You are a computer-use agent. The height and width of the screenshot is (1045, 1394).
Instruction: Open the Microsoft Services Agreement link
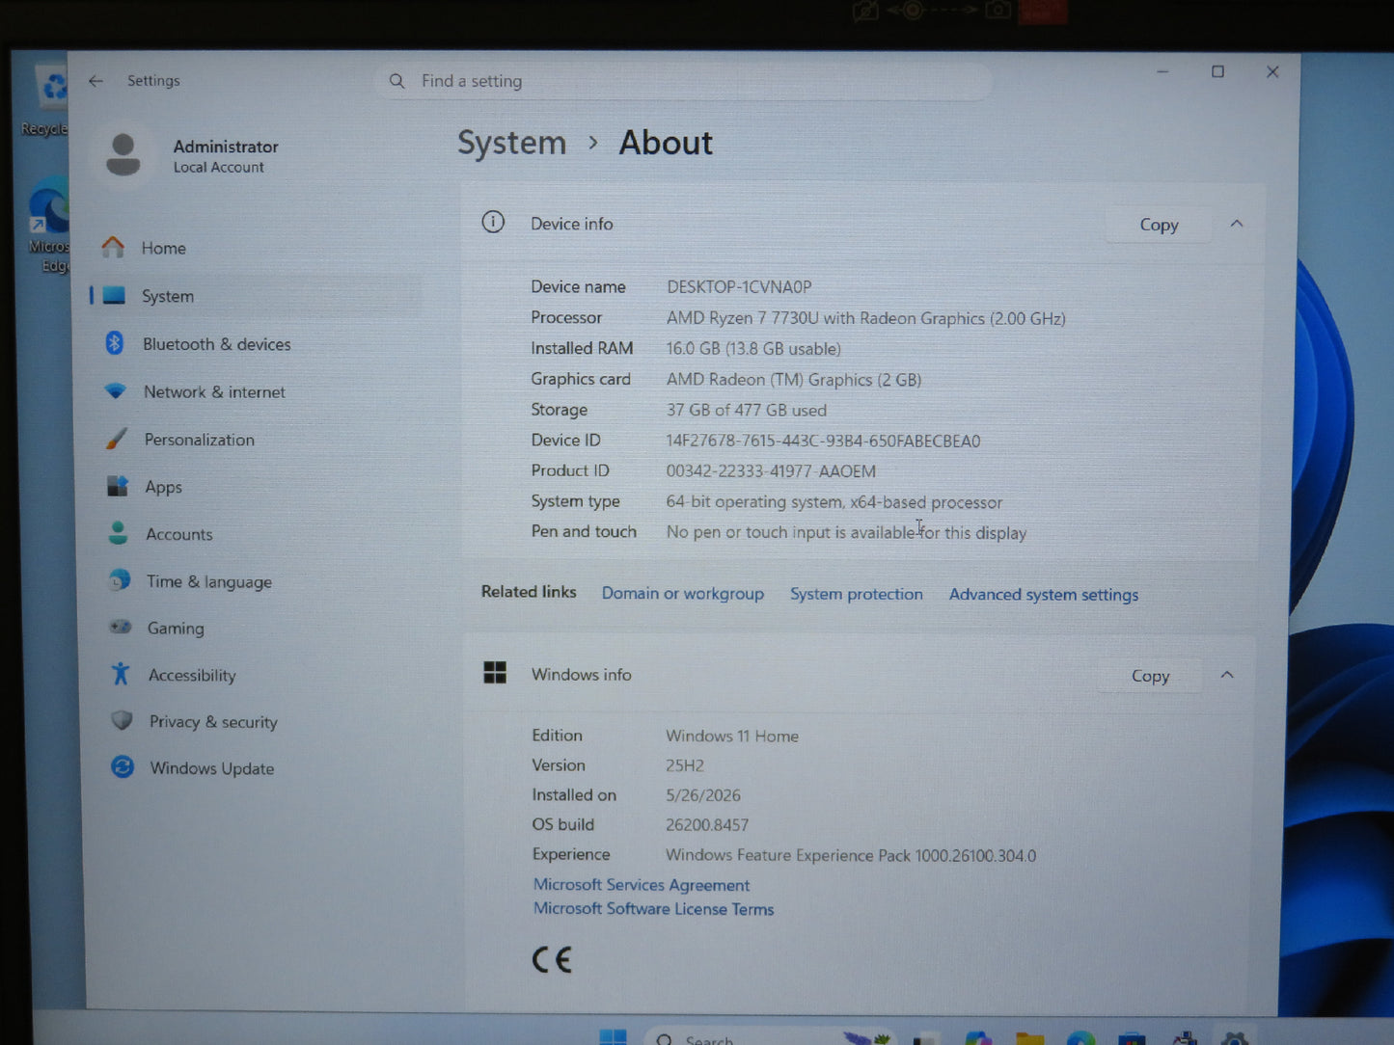coord(642,885)
